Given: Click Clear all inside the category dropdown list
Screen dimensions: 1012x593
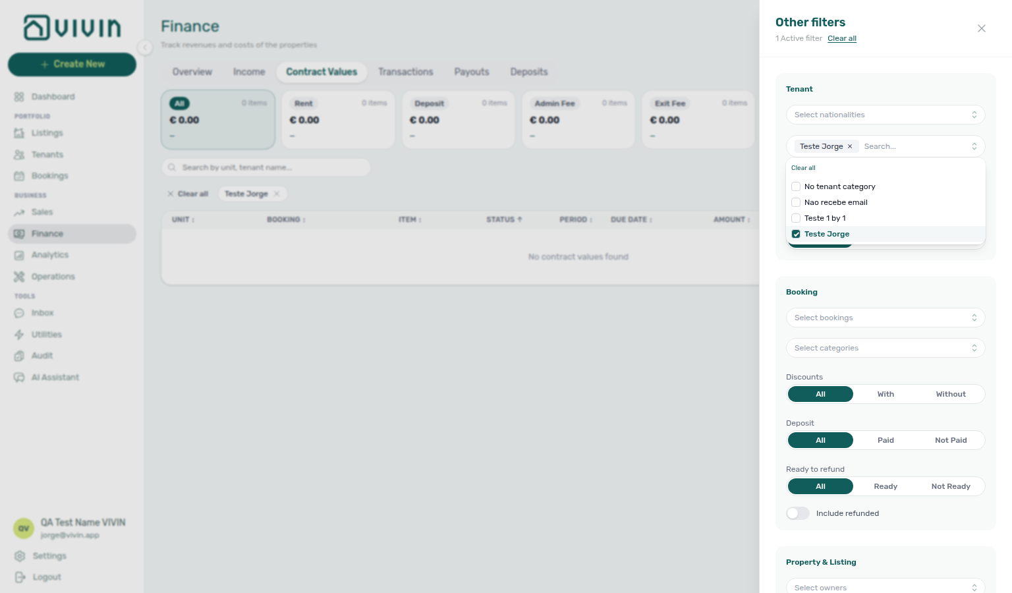Looking at the screenshot, I should [803, 168].
